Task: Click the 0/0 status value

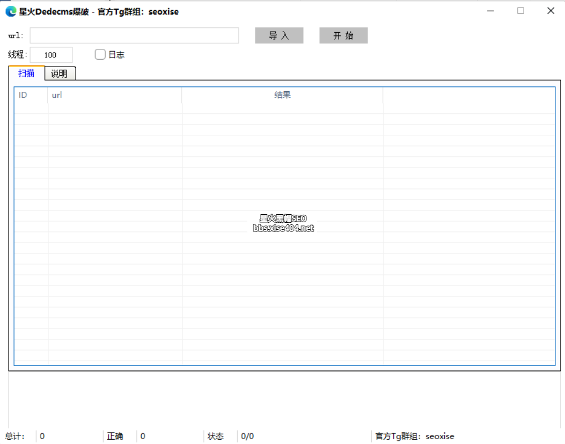Action: 247,436
